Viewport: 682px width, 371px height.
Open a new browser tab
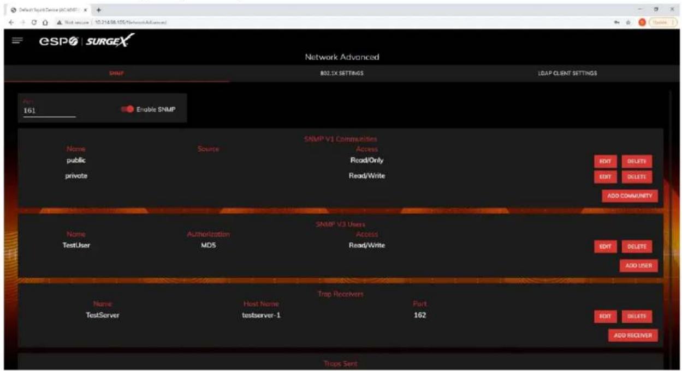tap(100, 9)
